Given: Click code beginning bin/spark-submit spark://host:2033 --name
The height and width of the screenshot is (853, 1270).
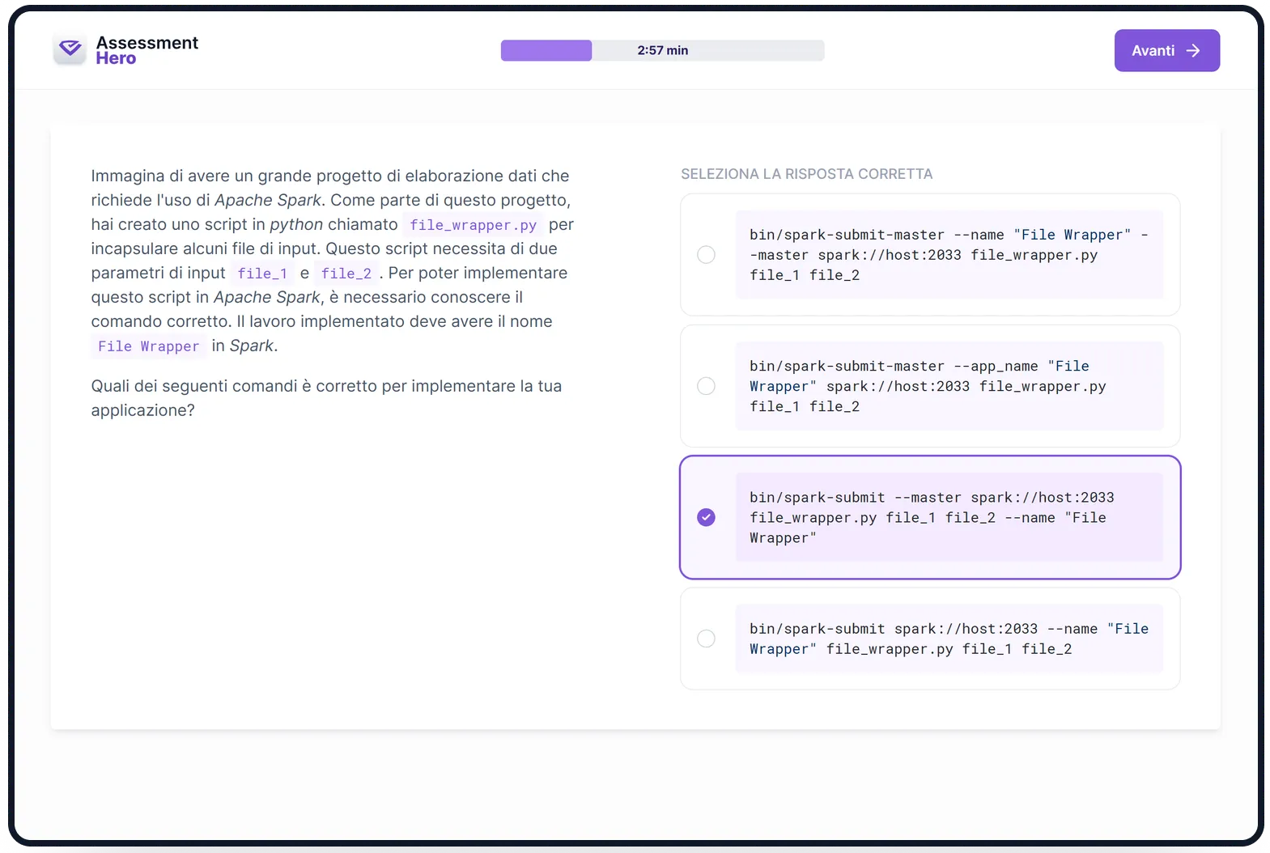Looking at the screenshot, I should click(x=949, y=639).
